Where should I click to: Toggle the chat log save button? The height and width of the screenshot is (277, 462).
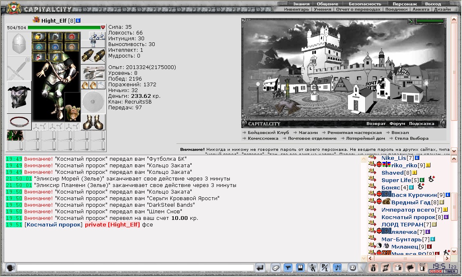(300, 268)
